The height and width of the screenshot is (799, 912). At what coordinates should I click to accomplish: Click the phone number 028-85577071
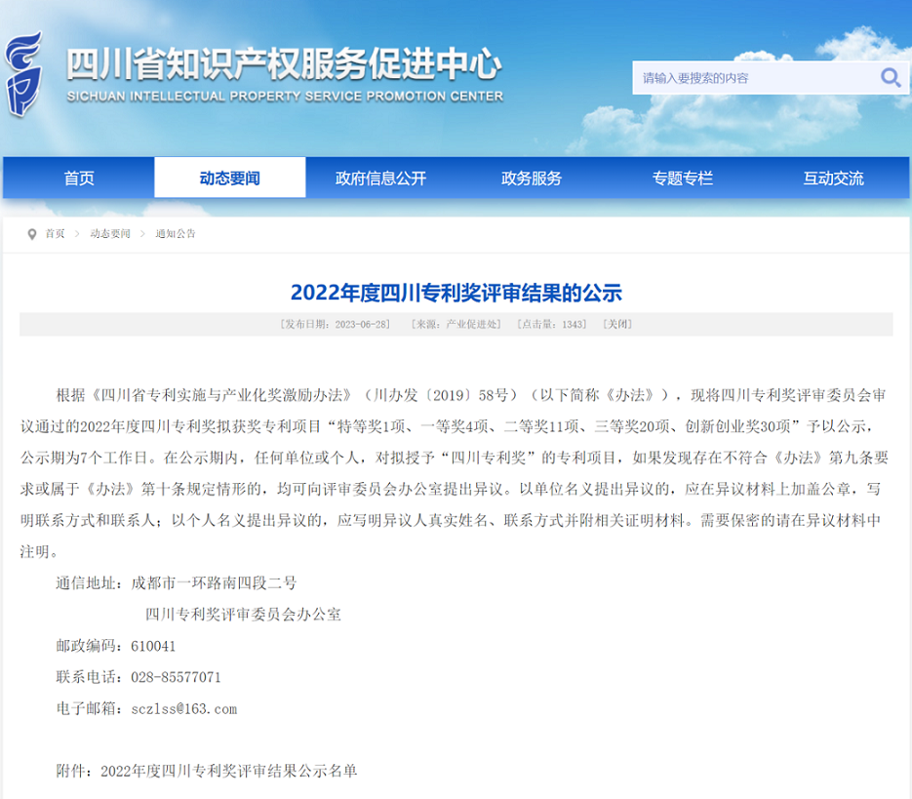pos(176,677)
